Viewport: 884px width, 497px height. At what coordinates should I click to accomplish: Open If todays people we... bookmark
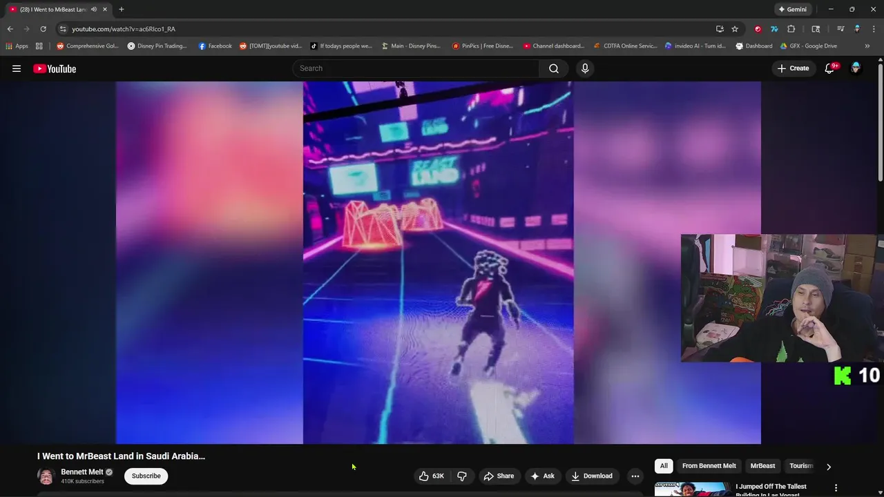pyautogui.click(x=341, y=46)
